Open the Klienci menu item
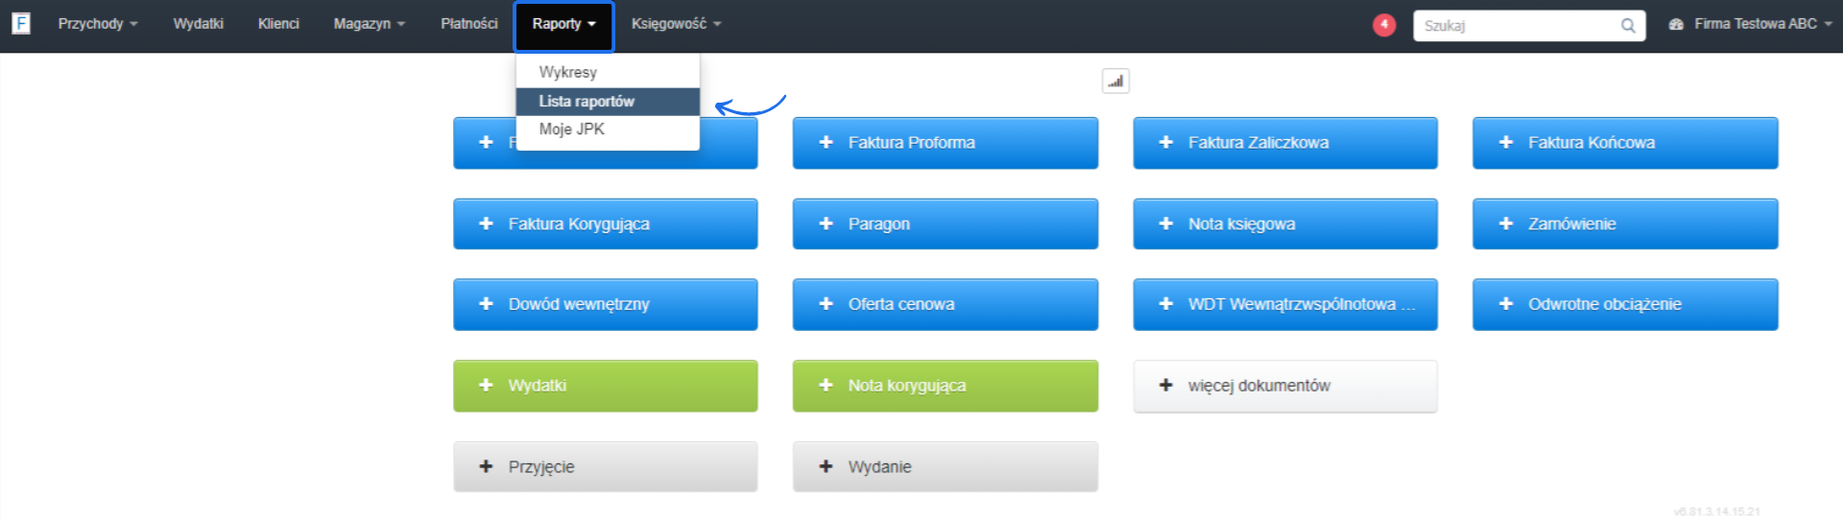This screenshot has height=520, width=1843. click(x=278, y=24)
